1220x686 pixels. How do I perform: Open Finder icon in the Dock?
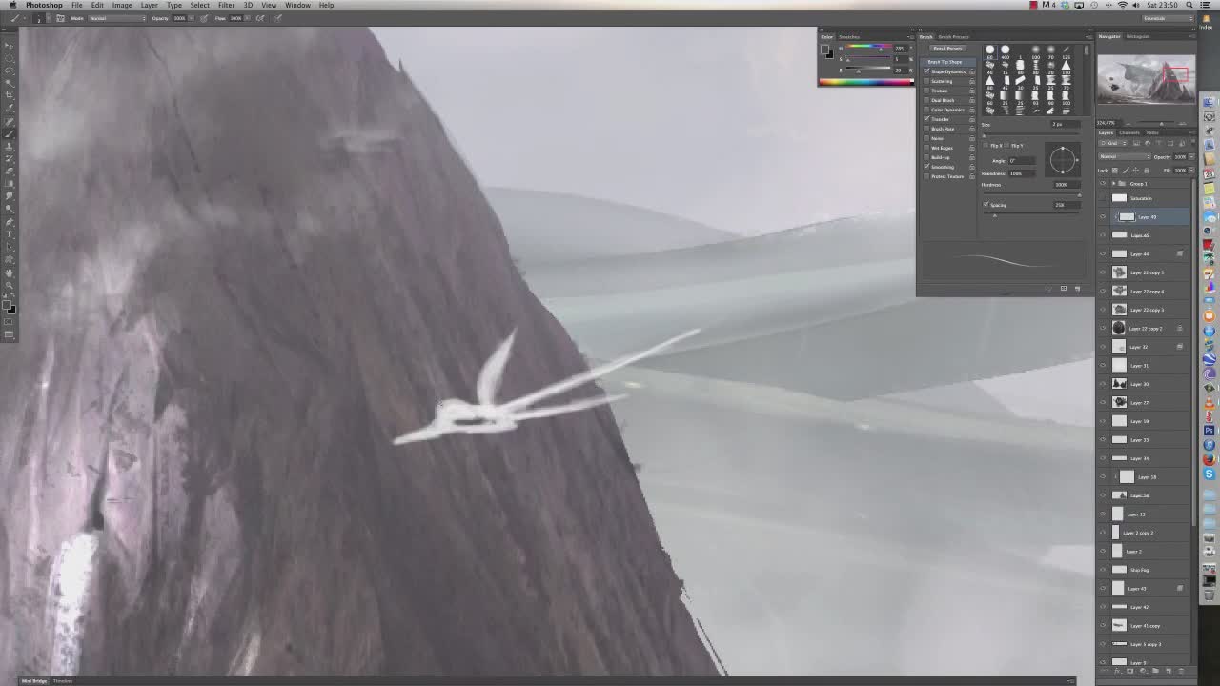pos(1210,102)
